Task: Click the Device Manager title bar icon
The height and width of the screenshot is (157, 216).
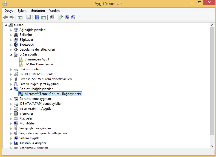Action: [x=5, y=3]
